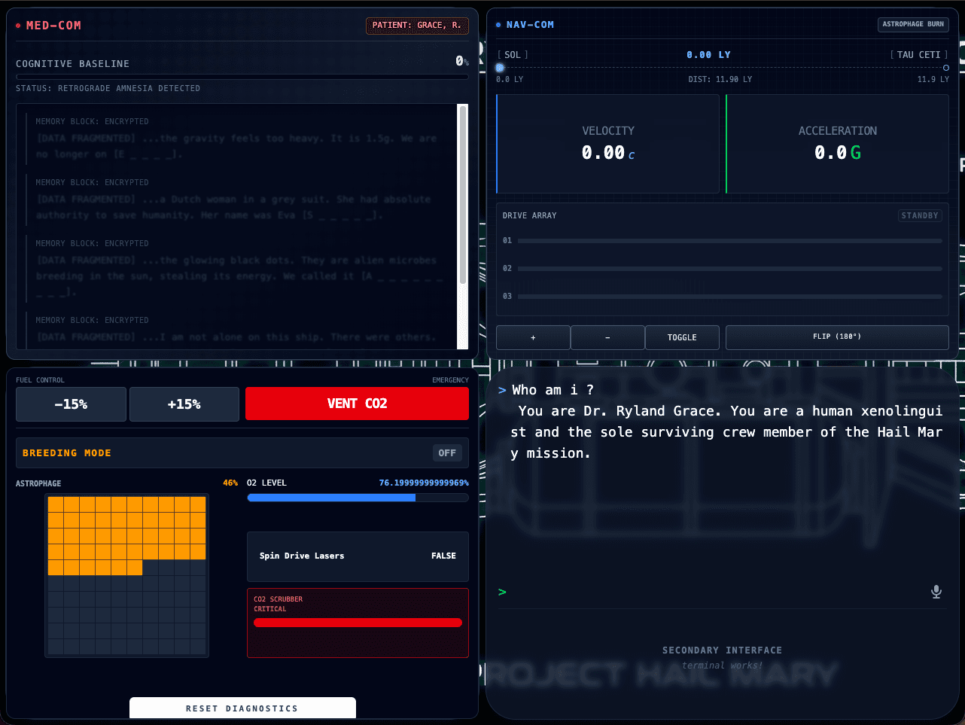
Task: Click RESET DIAGNOSTICS button
Action: (242, 708)
